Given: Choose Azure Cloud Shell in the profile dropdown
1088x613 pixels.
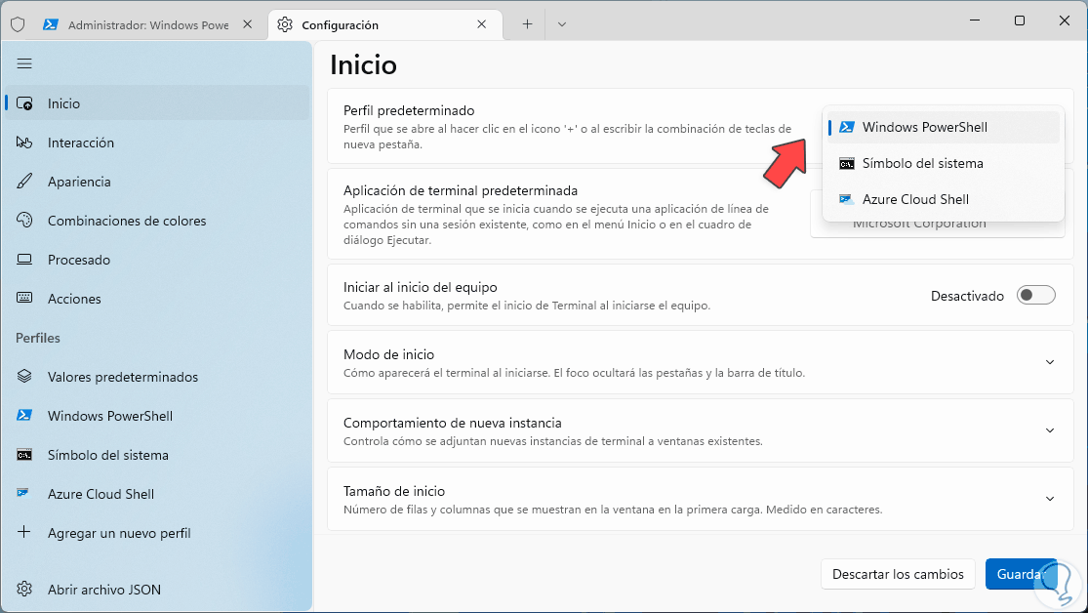Looking at the screenshot, I should [943, 199].
